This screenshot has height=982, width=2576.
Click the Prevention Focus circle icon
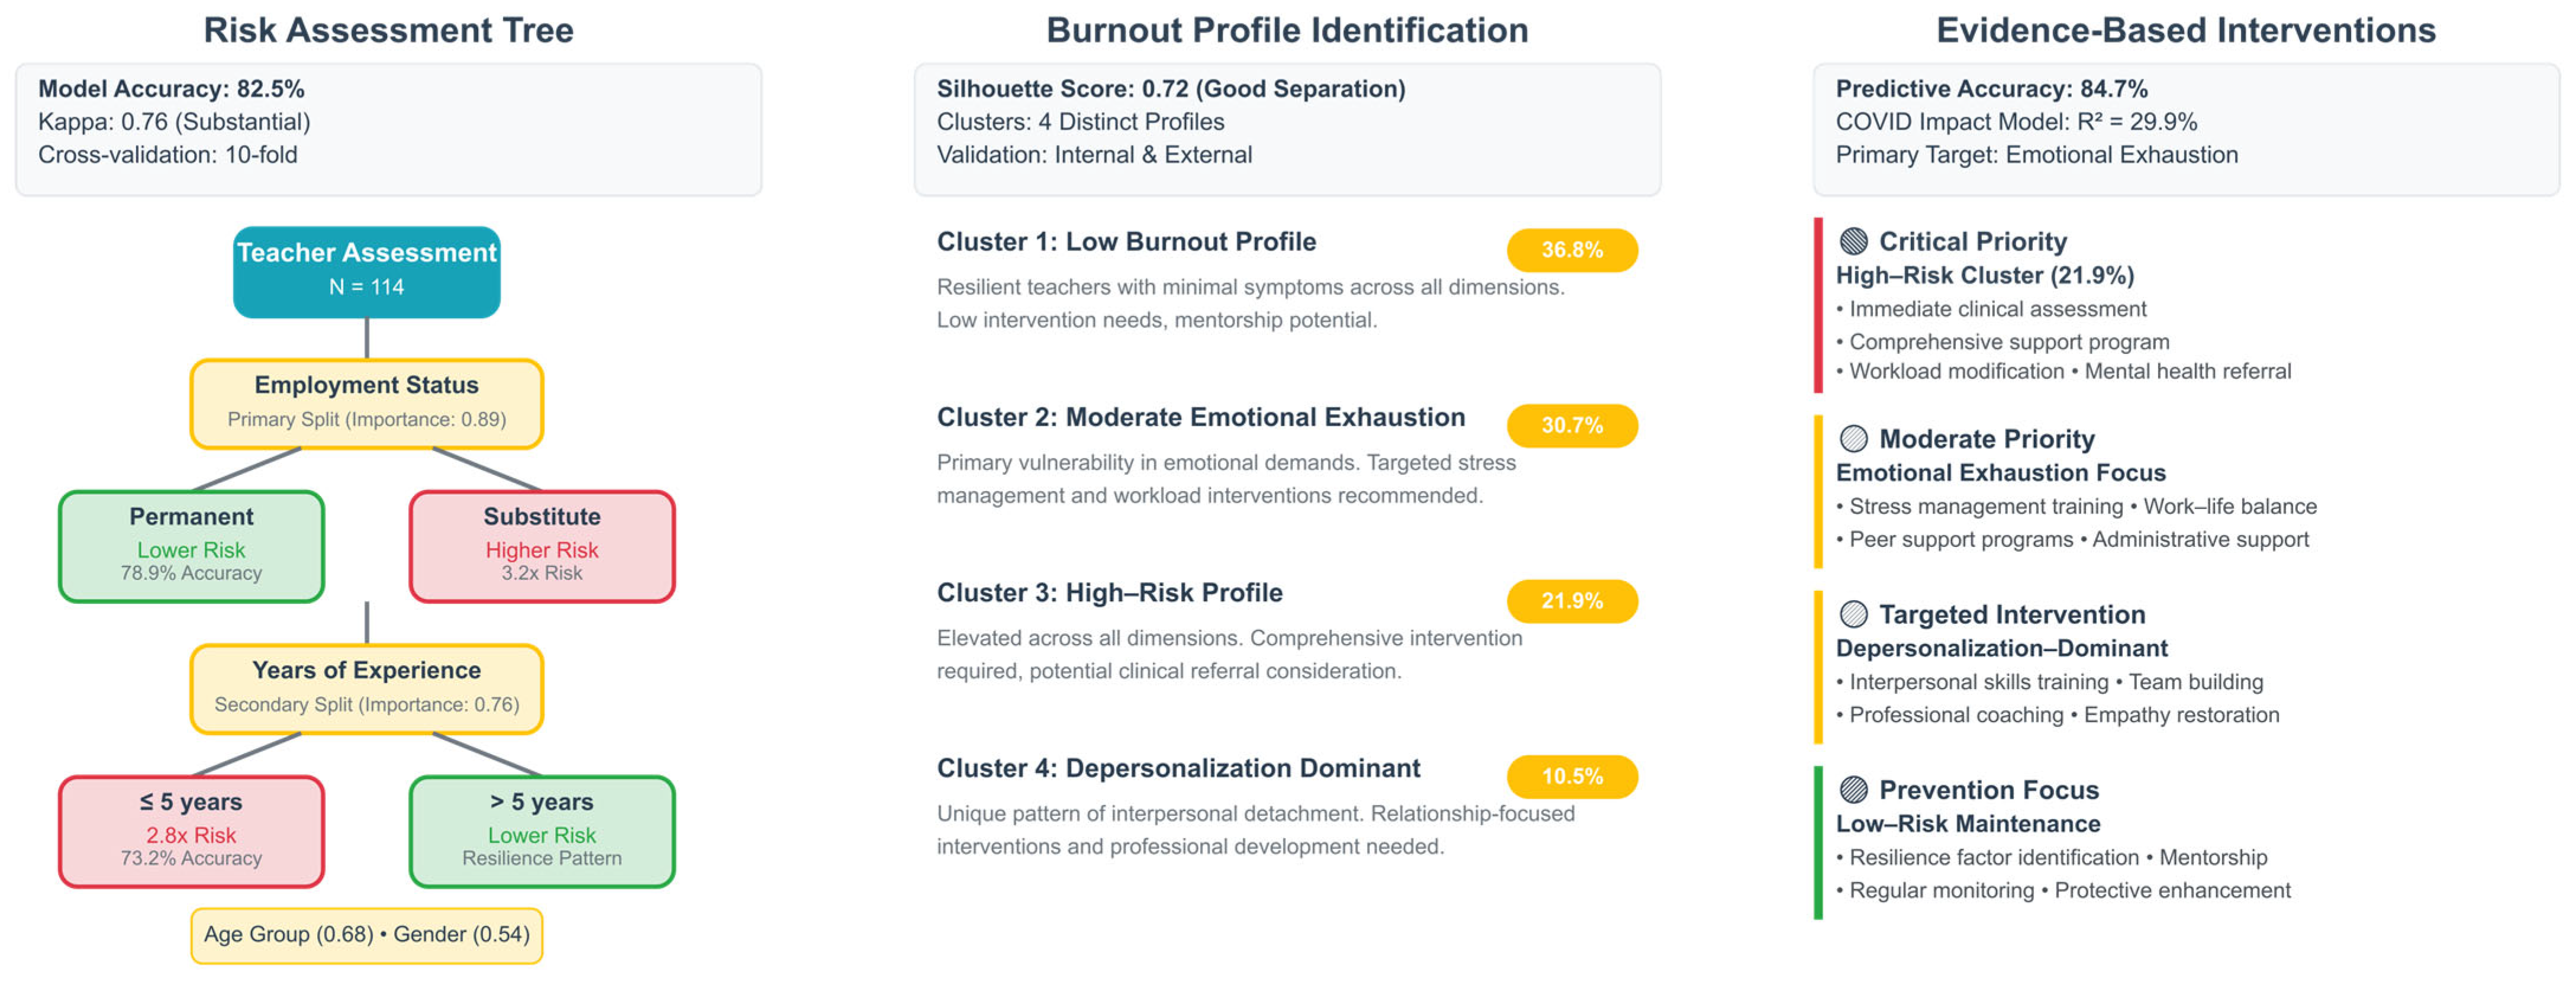(1853, 790)
